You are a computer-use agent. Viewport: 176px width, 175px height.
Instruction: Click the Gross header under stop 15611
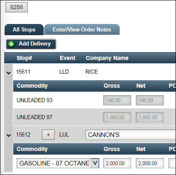(x=112, y=86)
